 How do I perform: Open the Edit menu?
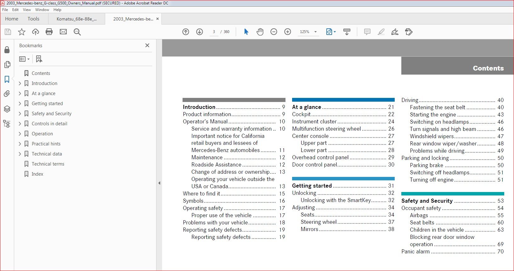click(15, 10)
